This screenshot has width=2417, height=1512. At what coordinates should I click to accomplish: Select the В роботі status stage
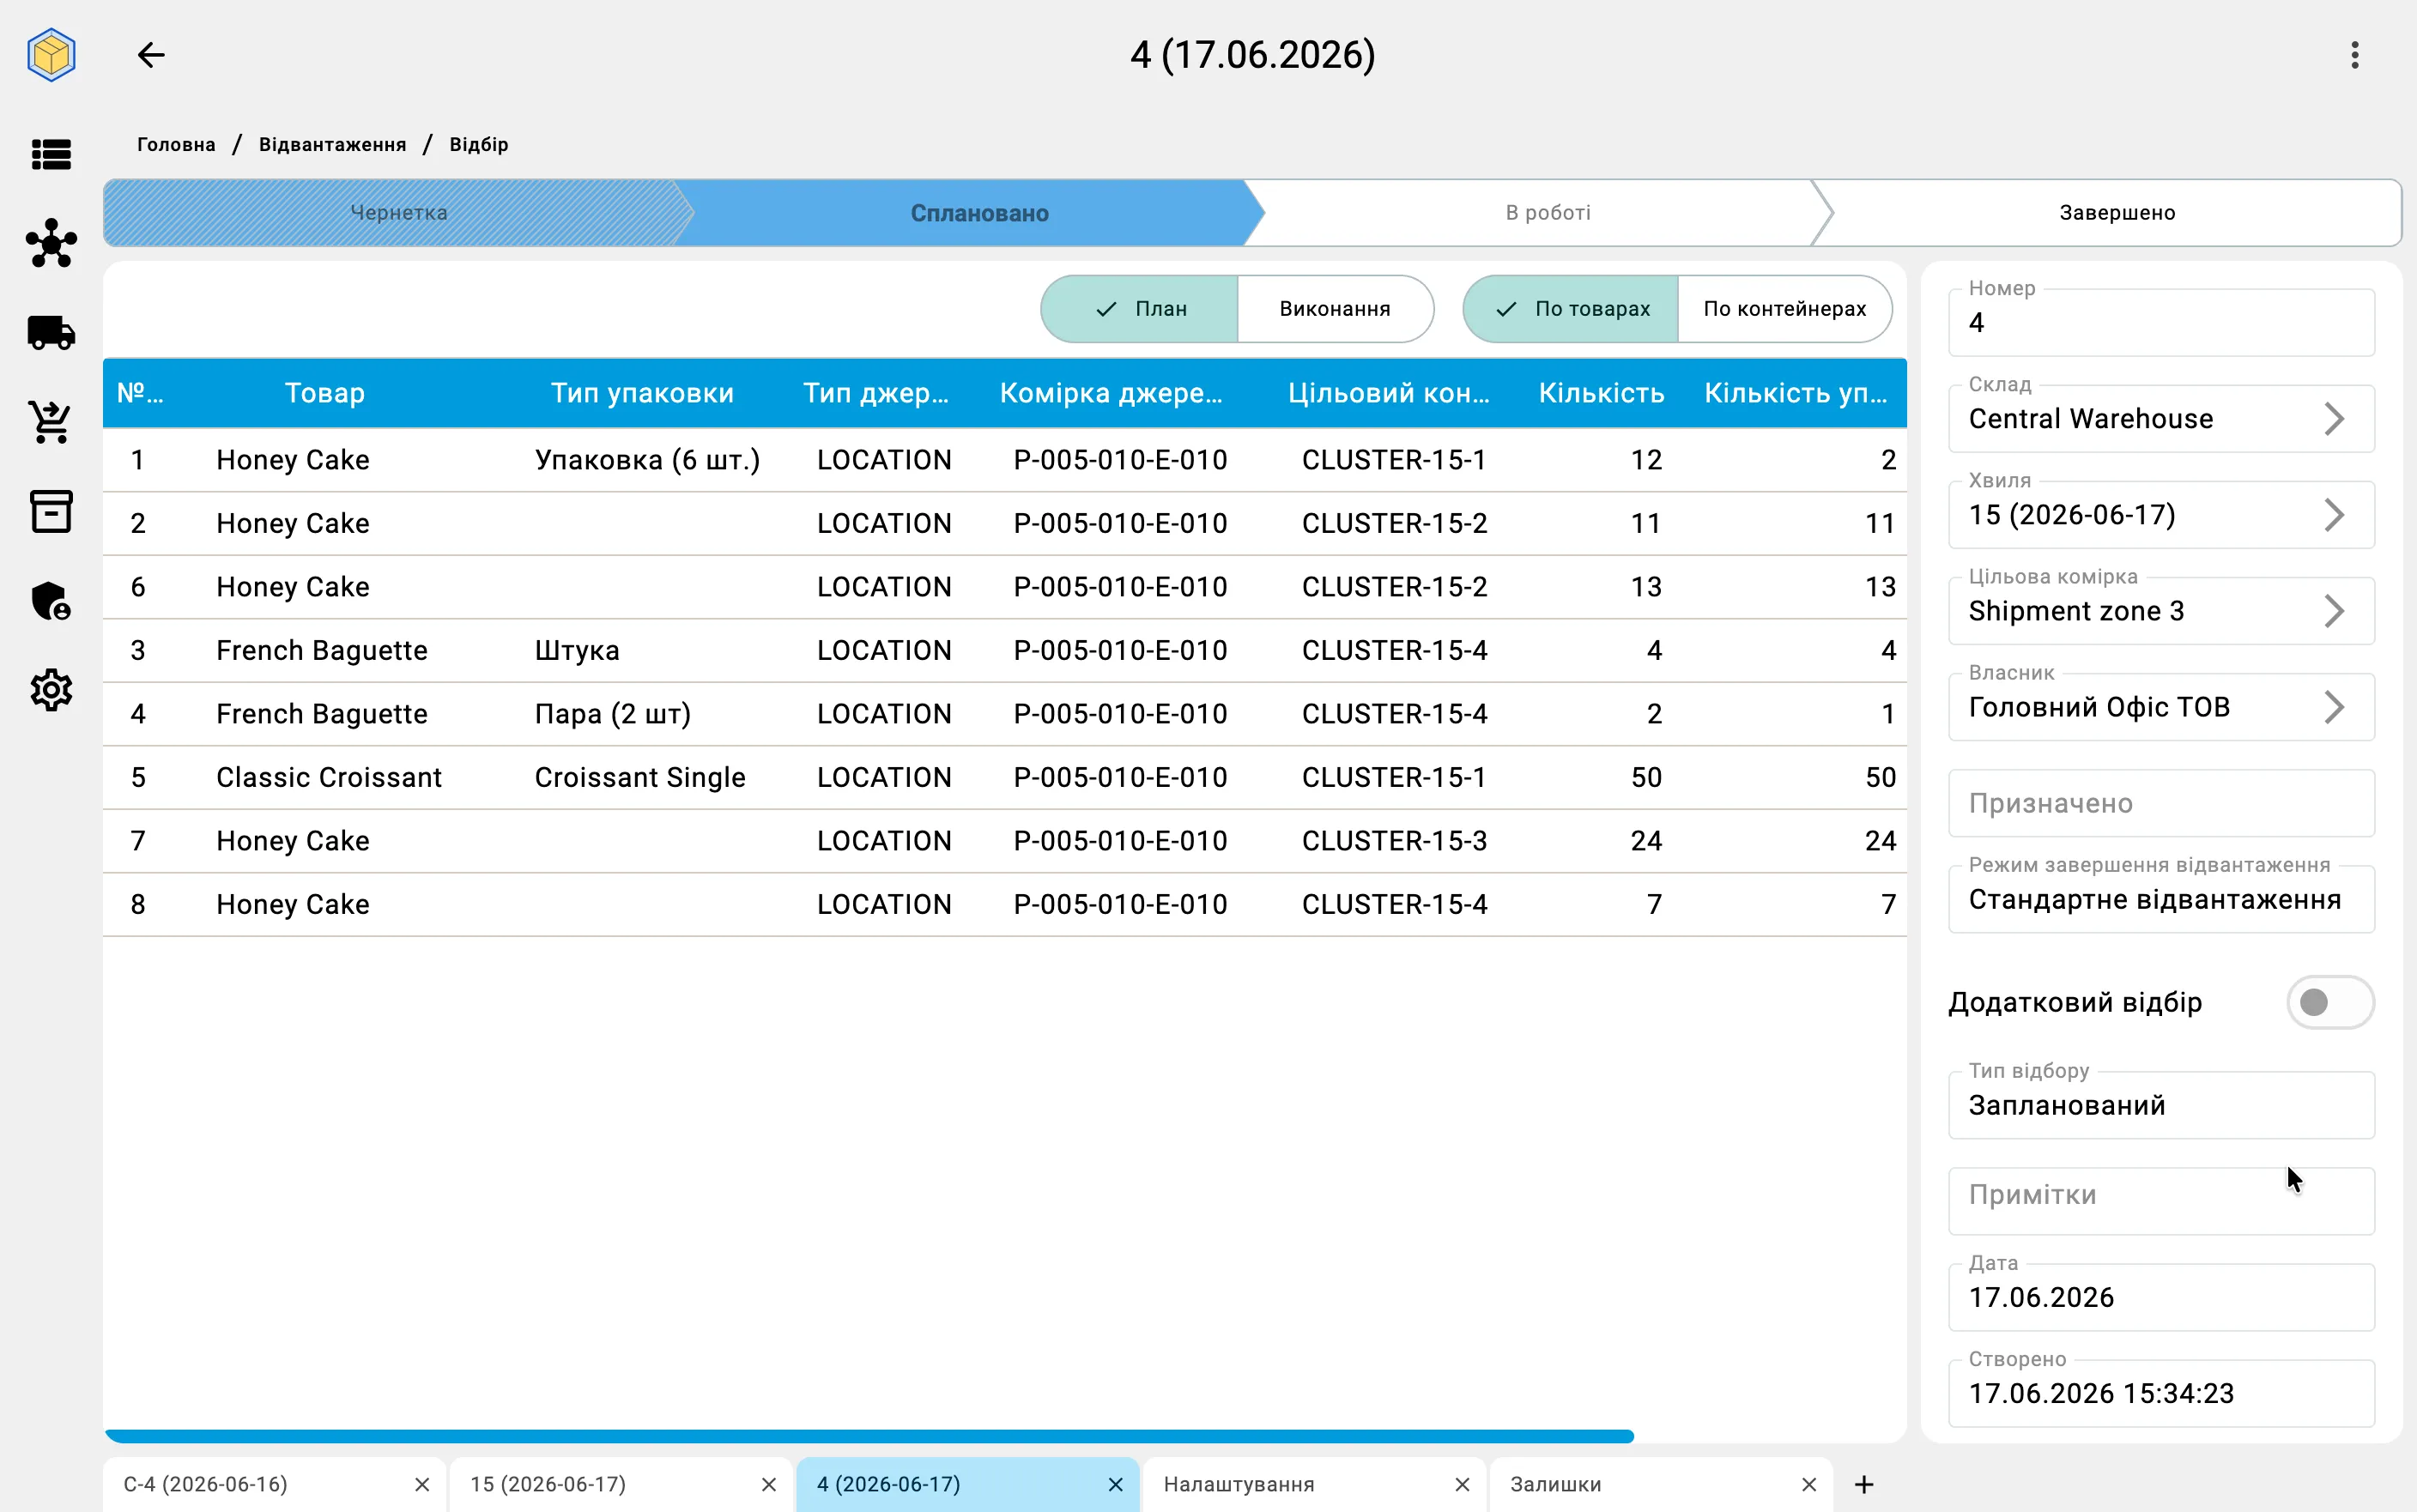tap(1547, 212)
